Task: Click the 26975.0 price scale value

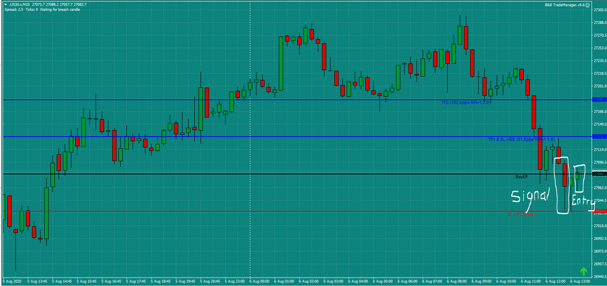Action: coord(600,251)
